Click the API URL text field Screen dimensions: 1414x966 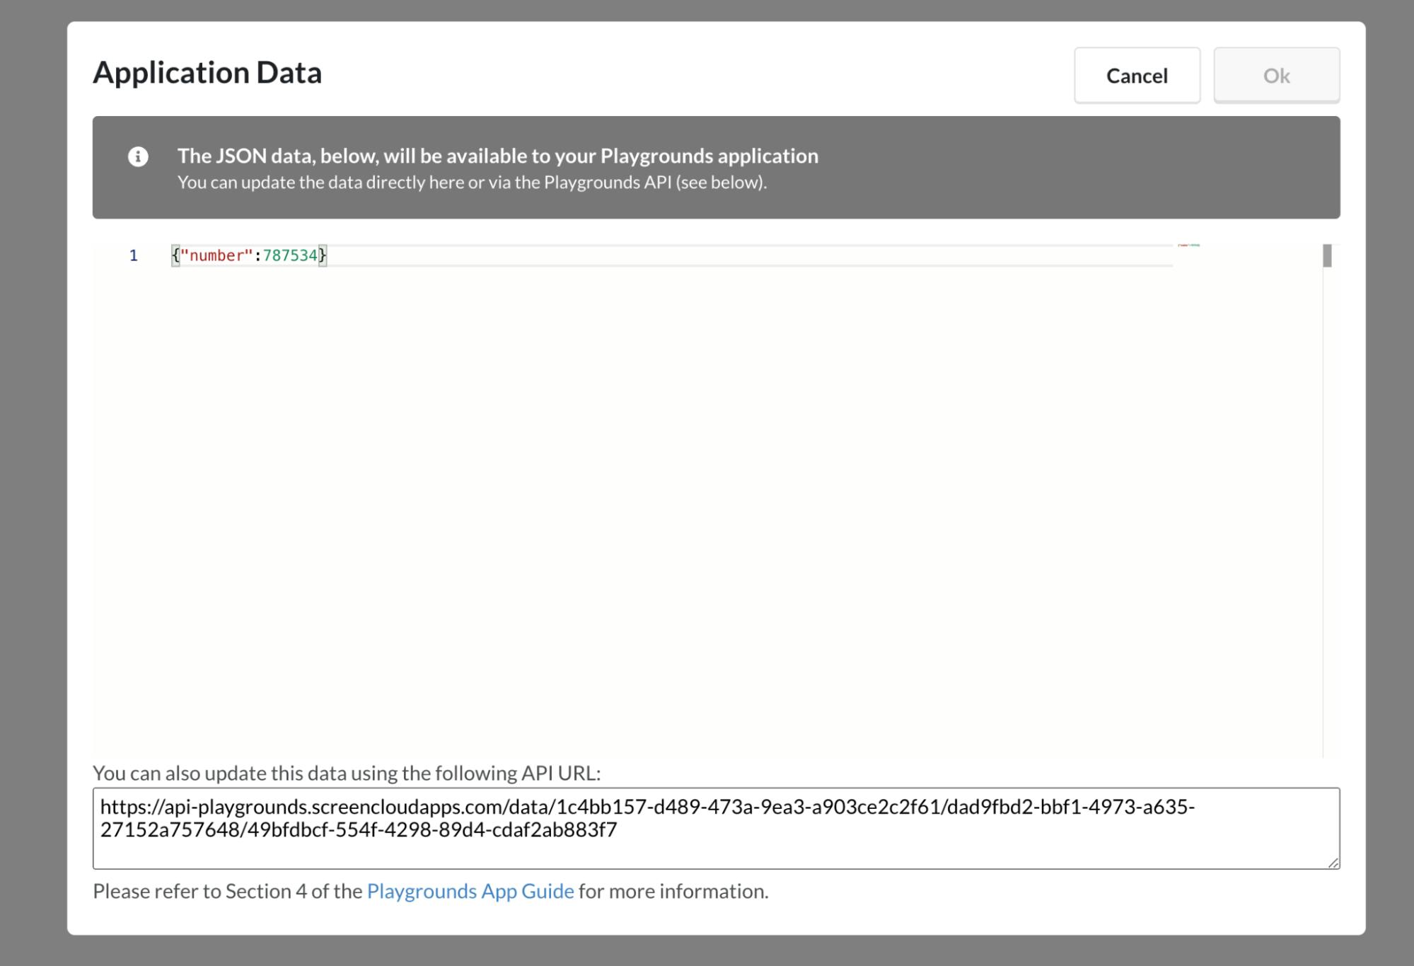[x=716, y=828]
